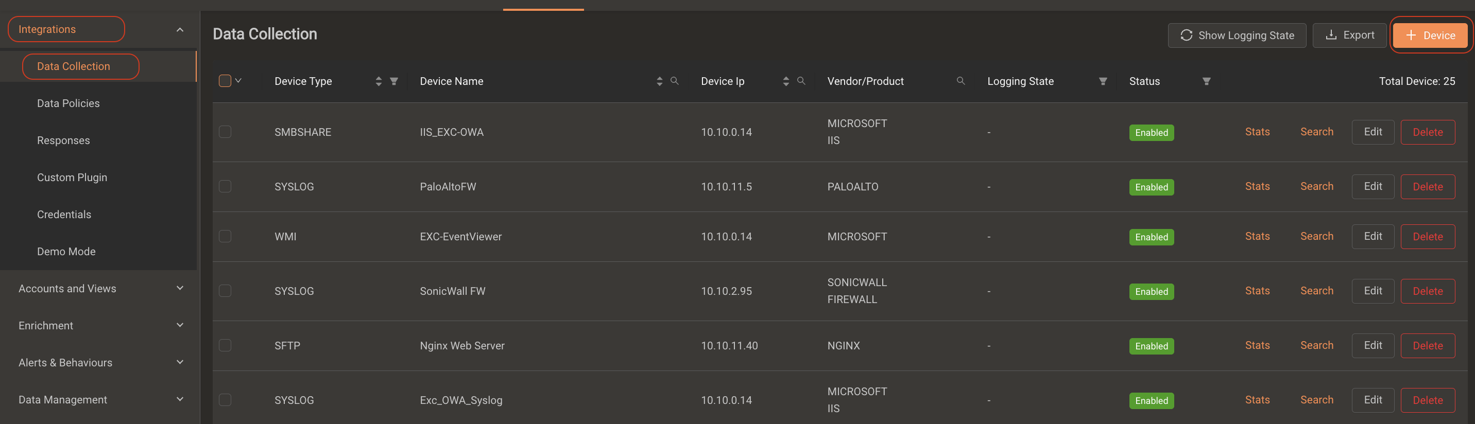
Task: Click the Device Name search magnifier icon
Action: point(675,81)
